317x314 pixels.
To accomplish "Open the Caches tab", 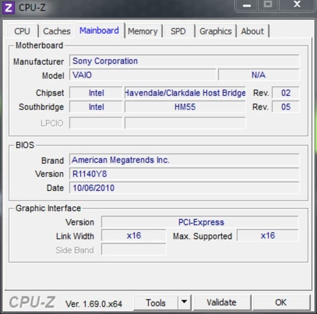I will click(57, 31).
